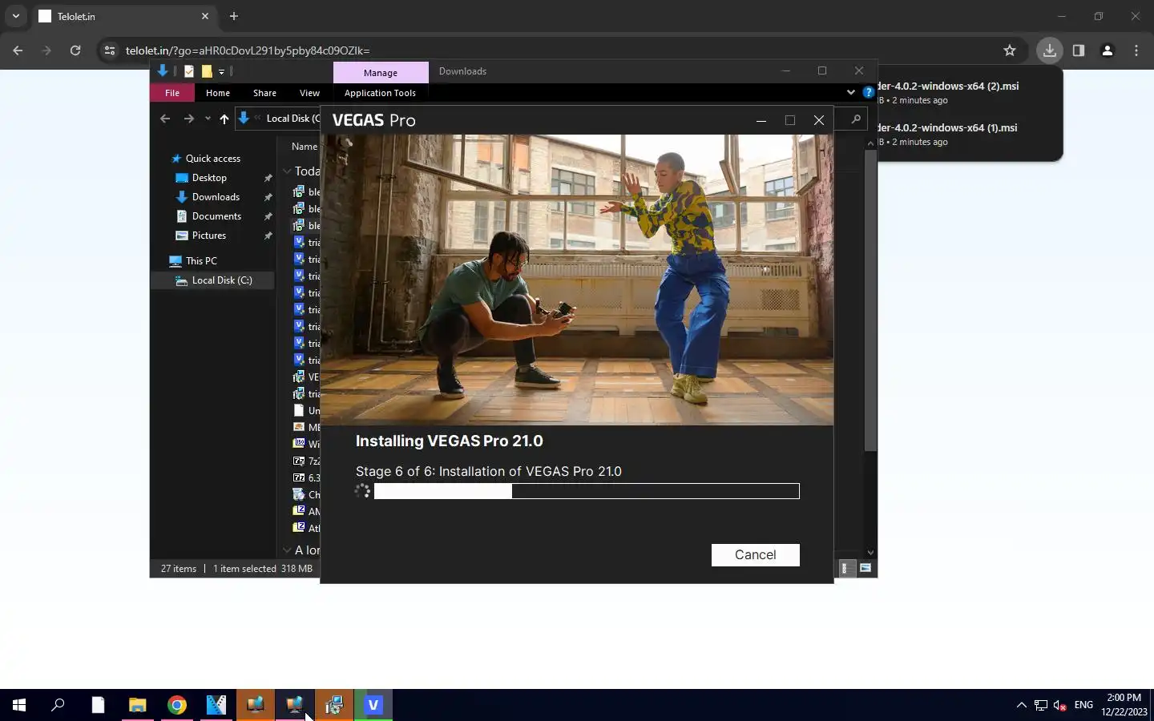Screen dimensions: 1154x721
Task: Click the Properties icon in Explorer quick toolbar
Action: click(189, 71)
